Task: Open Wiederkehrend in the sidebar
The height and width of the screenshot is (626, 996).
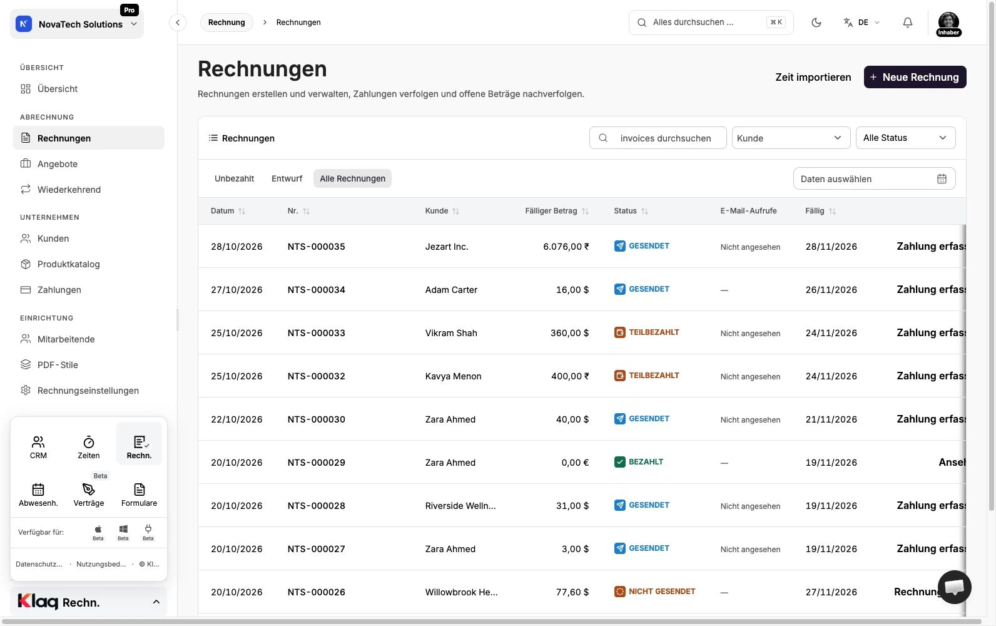Action: point(88,190)
